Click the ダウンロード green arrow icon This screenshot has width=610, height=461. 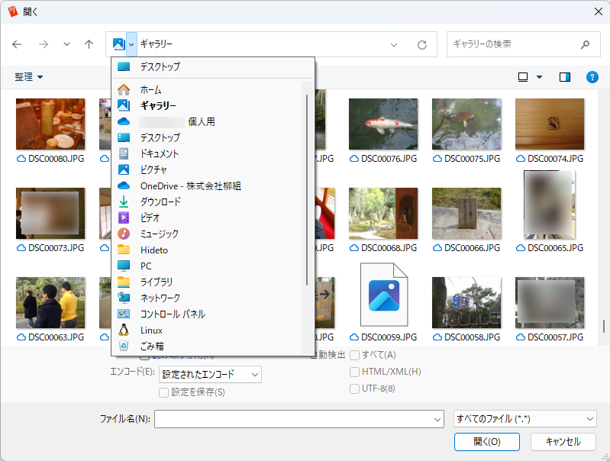124,201
